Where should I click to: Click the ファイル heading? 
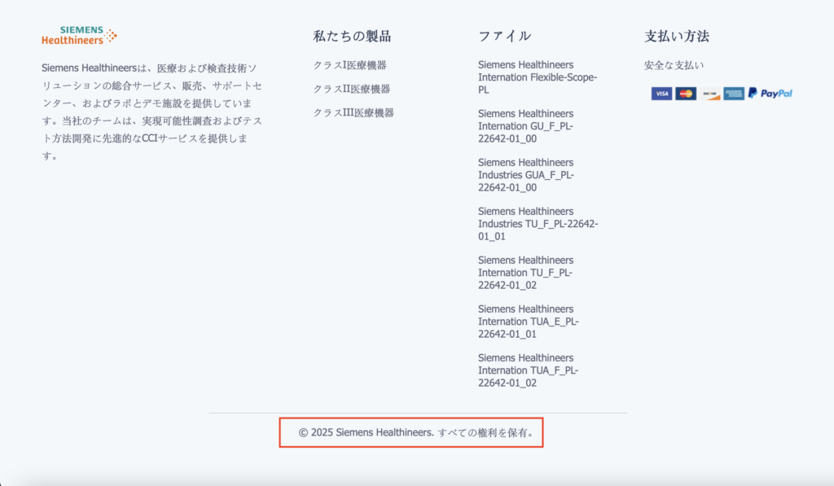(x=505, y=36)
